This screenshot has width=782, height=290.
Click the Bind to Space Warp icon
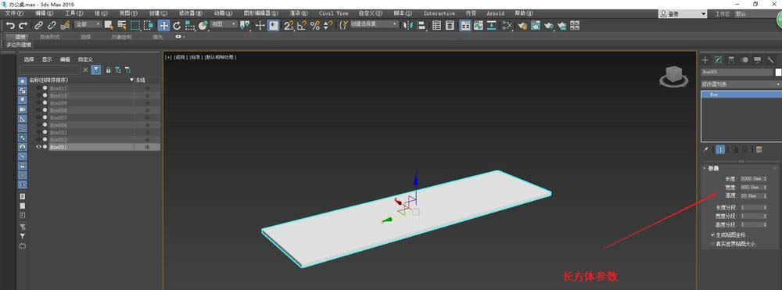click(x=65, y=26)
